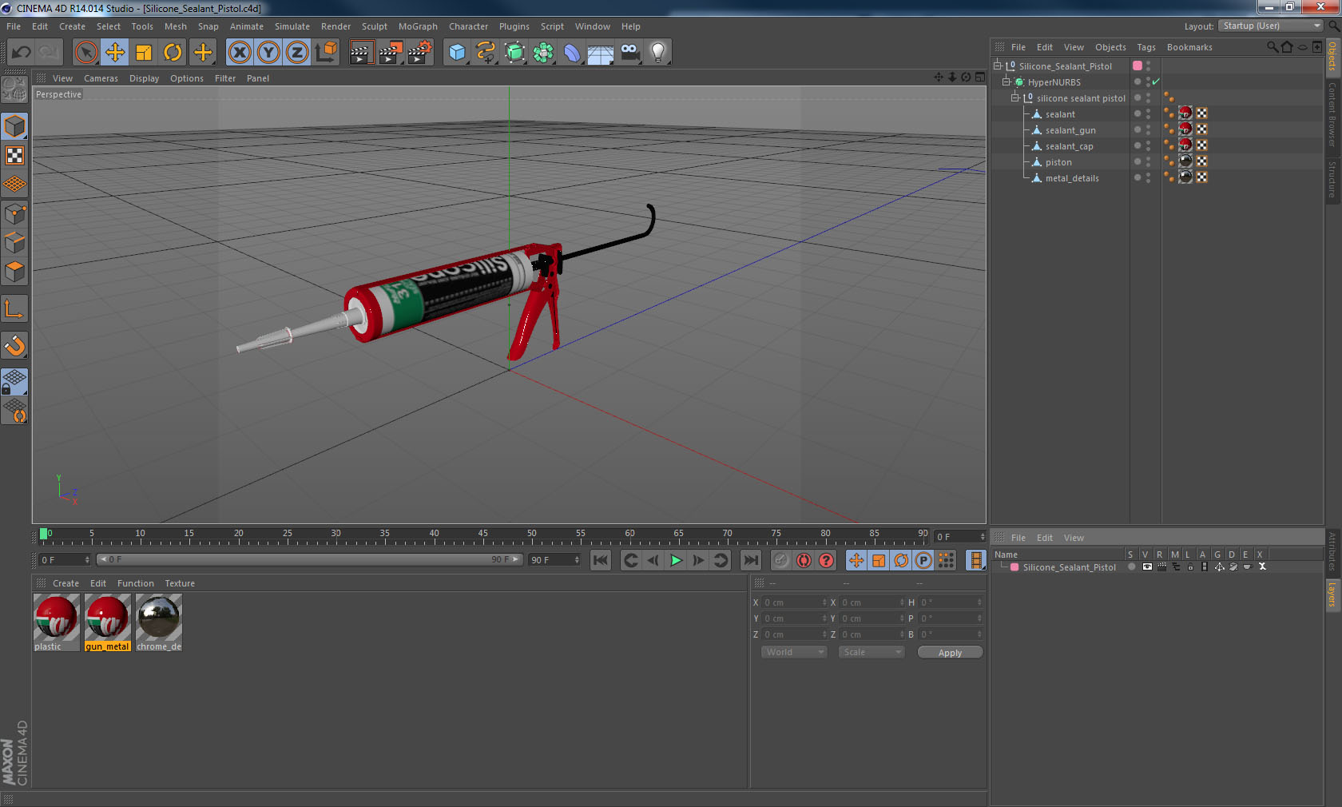The height and width of the screenshot is (807, 1342).
Task: Toggle X axis lock
Action: 239,53
